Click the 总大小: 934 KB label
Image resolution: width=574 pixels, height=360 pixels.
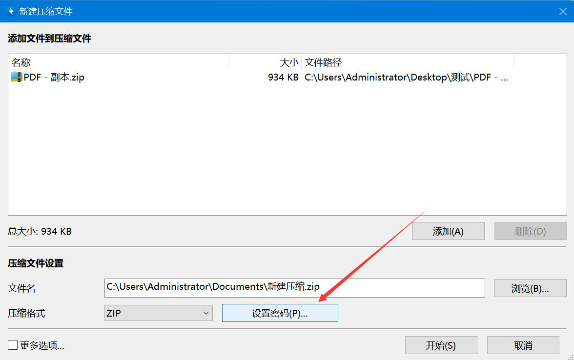[40, 231]
